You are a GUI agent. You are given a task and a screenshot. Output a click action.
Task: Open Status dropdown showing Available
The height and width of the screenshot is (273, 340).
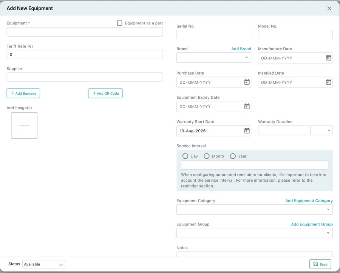click(x=44, y=264)
